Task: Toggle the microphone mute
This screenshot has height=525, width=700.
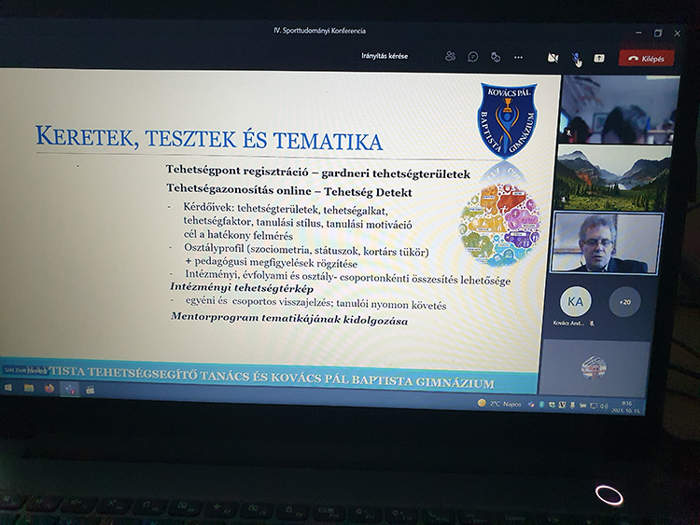Action: tap(576, 58)
